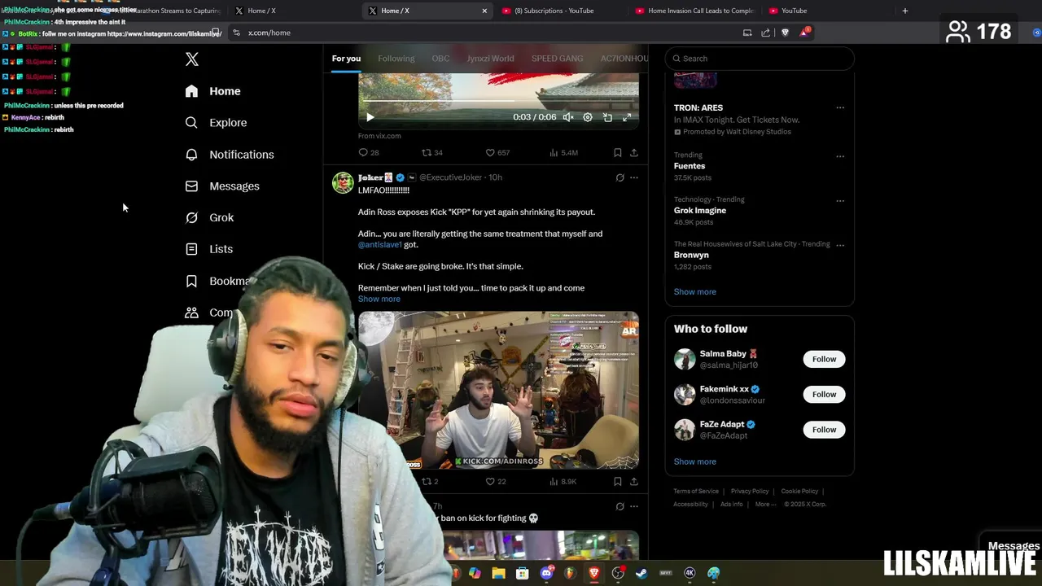Expand the More footer menu
The image size is (1042, 586).
764,504
